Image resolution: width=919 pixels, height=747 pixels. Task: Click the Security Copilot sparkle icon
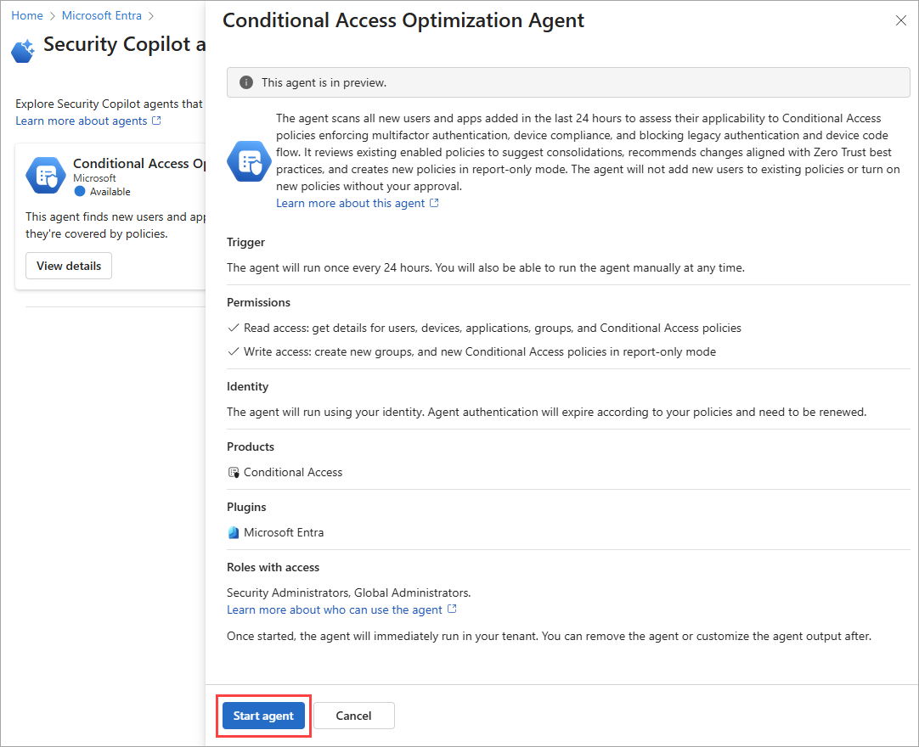tap(23, 51)
